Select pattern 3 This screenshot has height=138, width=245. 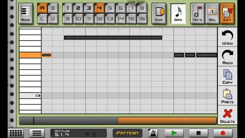click(x=89, y=8)
